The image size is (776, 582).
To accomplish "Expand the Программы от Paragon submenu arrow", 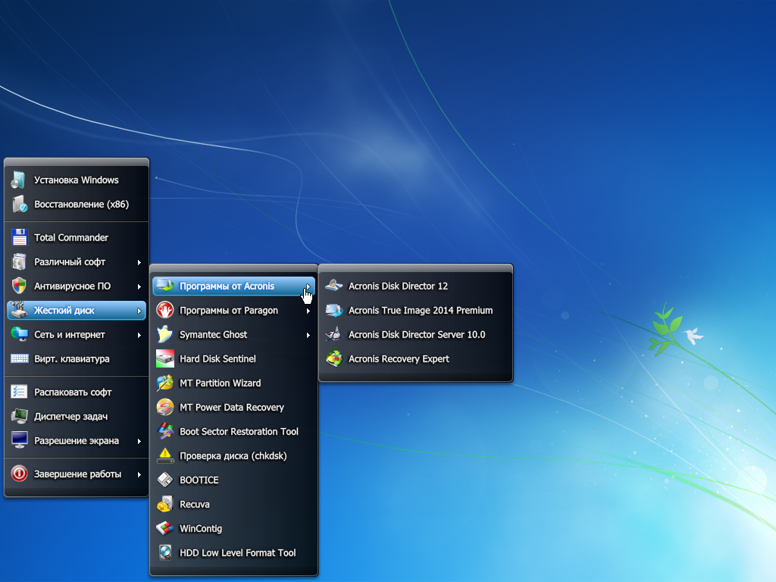I will click(x=308, y=311).
